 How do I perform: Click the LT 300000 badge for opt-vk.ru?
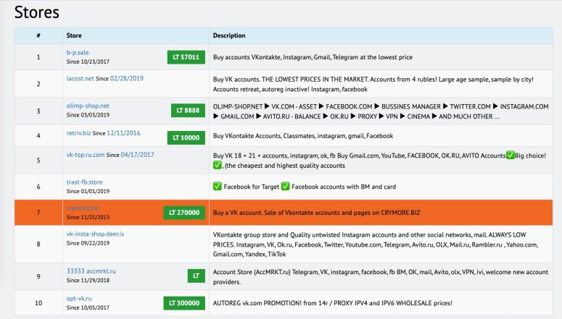(x=184, y=303)
